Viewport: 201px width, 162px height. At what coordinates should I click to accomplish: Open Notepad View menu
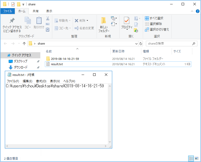click(x=55, y=81)
